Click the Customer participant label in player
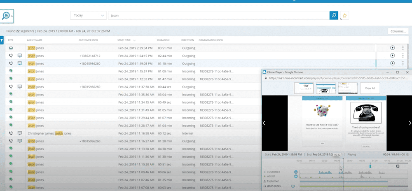412x191 pixels. tap(273, 181)
